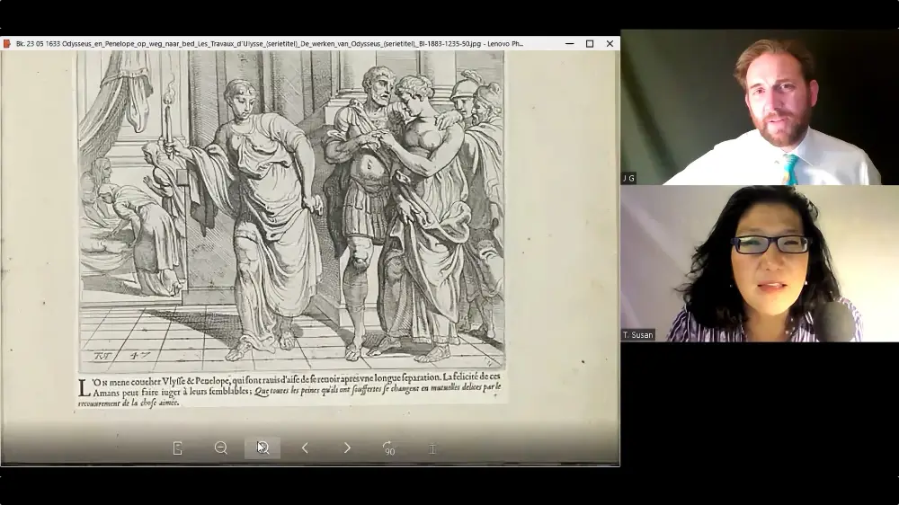Click the image file name in title bar
This screenshot has height=505, width=899.
coord(270,43)
